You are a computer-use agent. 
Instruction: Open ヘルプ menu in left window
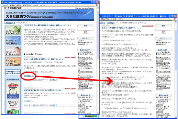pyautogui.click(x=43, y=5)
